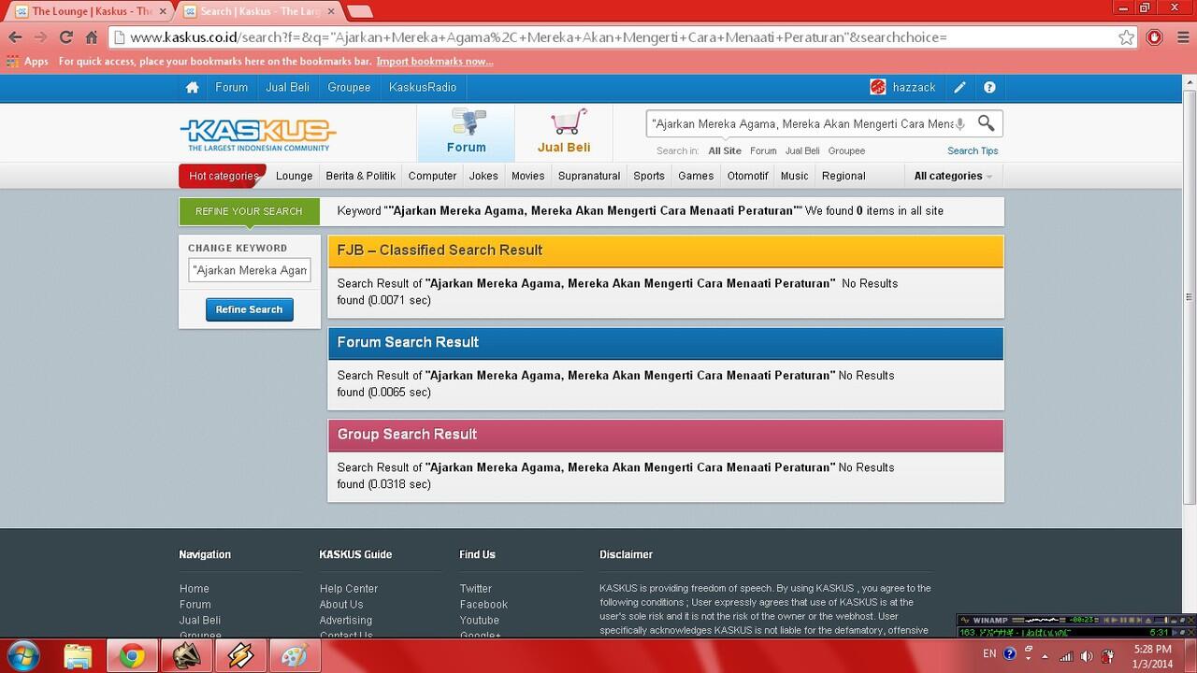Open the Berita & Politik category
Viewport: 1197px width, 673px height.
[x=361, y=176]
